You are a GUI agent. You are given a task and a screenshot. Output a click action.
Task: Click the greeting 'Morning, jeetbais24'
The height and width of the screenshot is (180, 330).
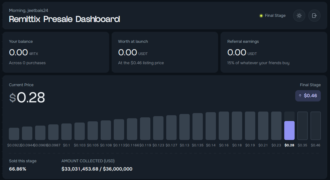[28, 10]
